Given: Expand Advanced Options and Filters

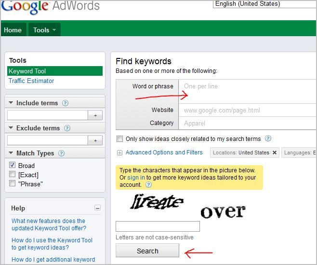Looking at the screenshot, I should point(164,153).
